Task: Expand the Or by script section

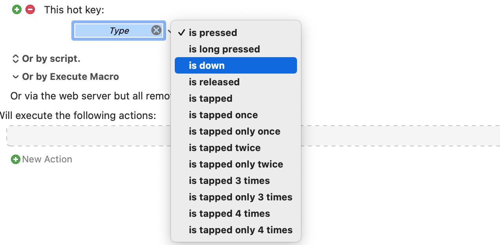Action: pos(16,59)
